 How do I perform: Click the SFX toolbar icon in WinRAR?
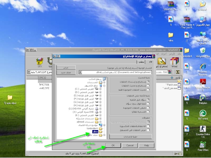[40, 62]
